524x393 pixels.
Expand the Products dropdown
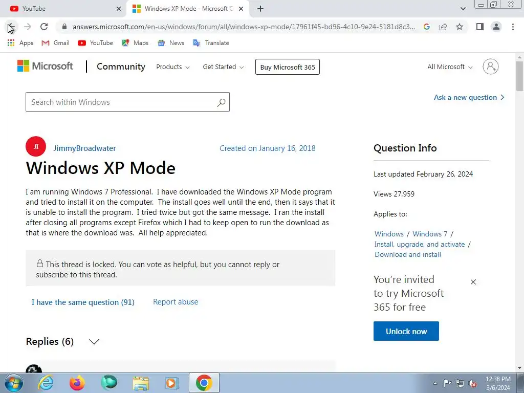point(173,67)
